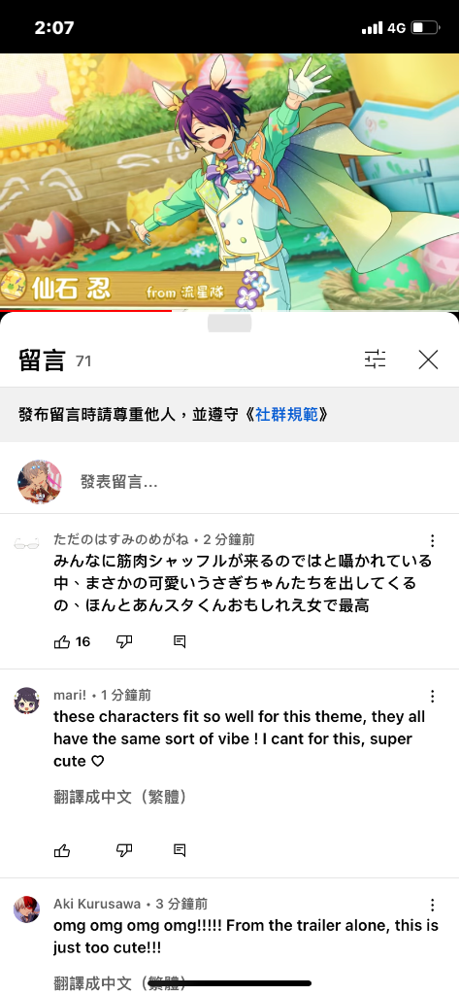Like the Japanese comment with 16 likes
The height and width of the screenshot is (995, 460).
(x=62, y=642)
